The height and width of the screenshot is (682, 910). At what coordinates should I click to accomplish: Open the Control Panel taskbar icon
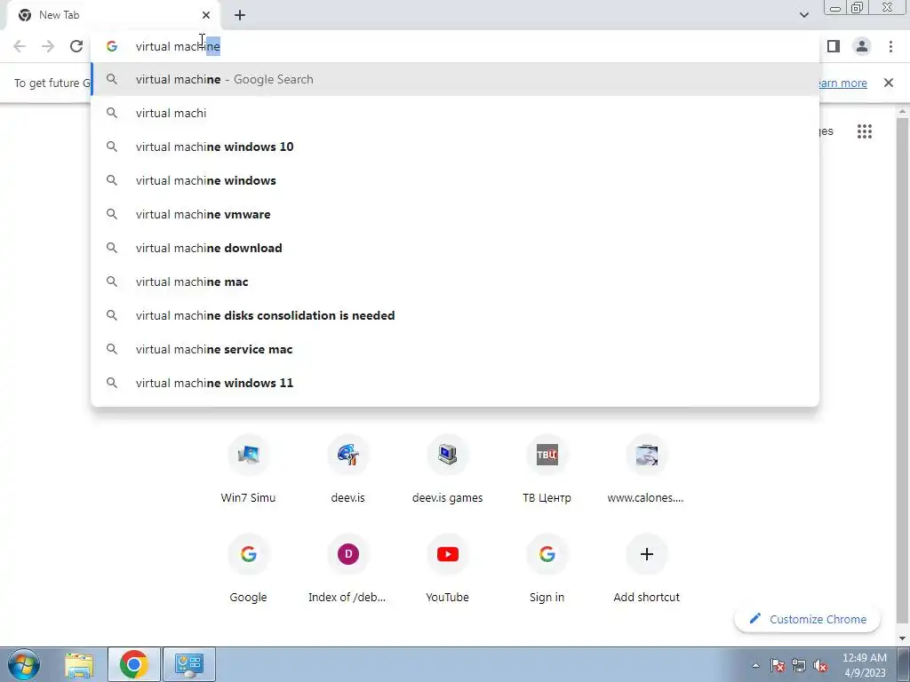(x=189, y=664)
